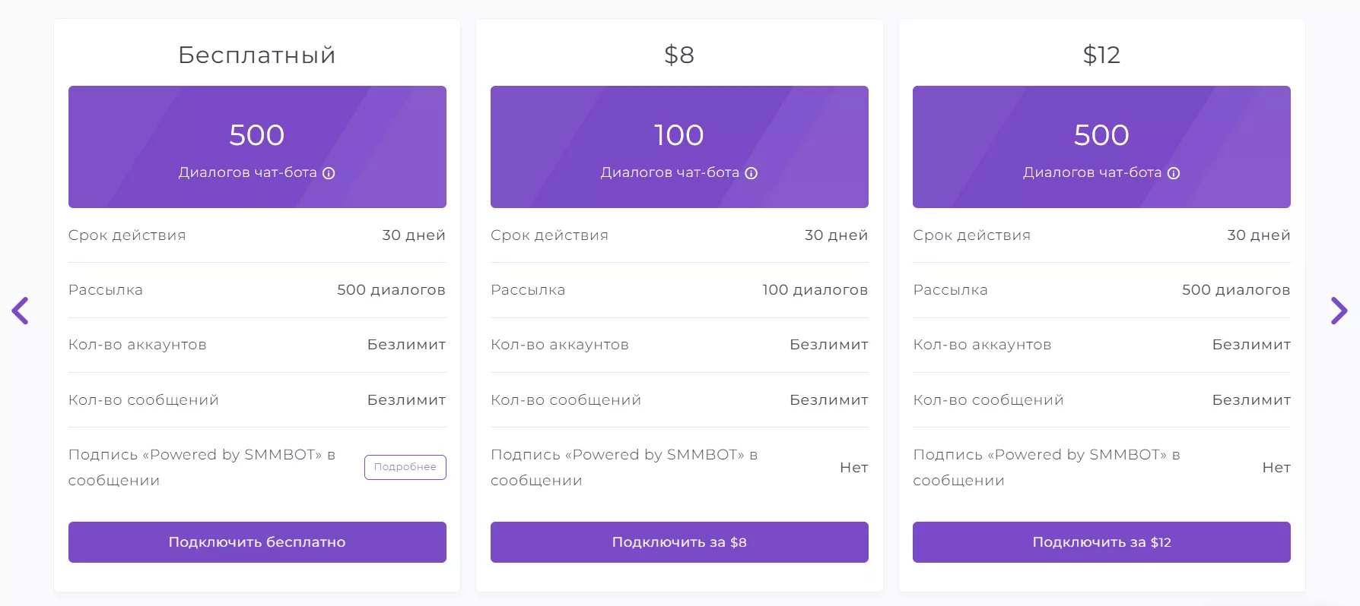The height and width of the screenshot is (606, 1360).
Task: Select the $12 plan title
Action: [x=1101, y=55]
